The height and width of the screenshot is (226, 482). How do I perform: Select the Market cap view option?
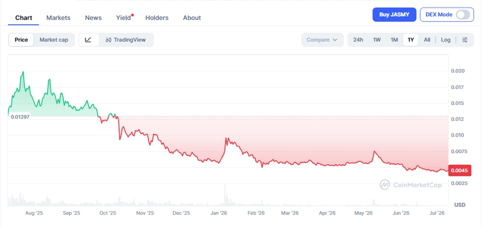tap(54, 40)
